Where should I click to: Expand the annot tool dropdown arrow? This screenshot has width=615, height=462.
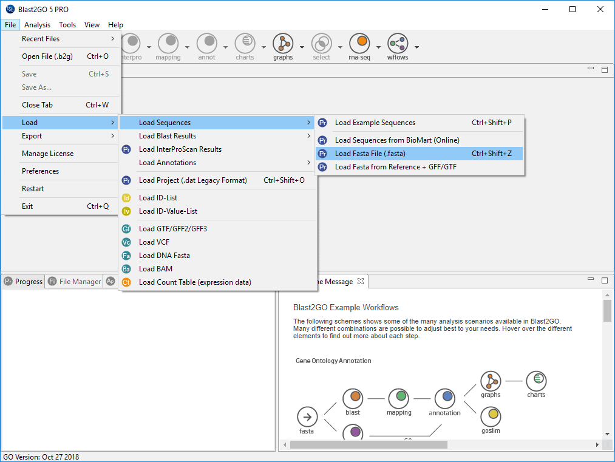[225, 47]
